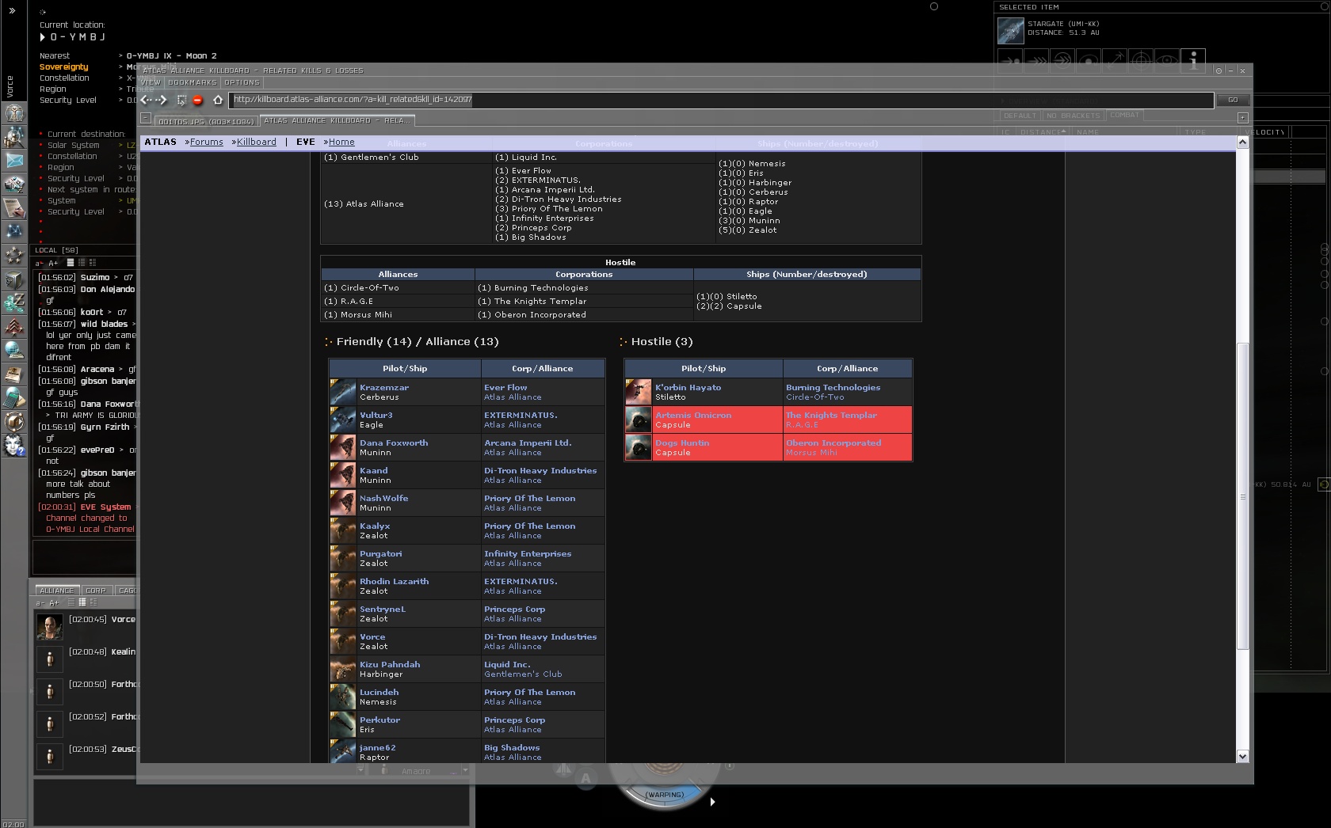Go forward in the in-game browser

[162, 100]
